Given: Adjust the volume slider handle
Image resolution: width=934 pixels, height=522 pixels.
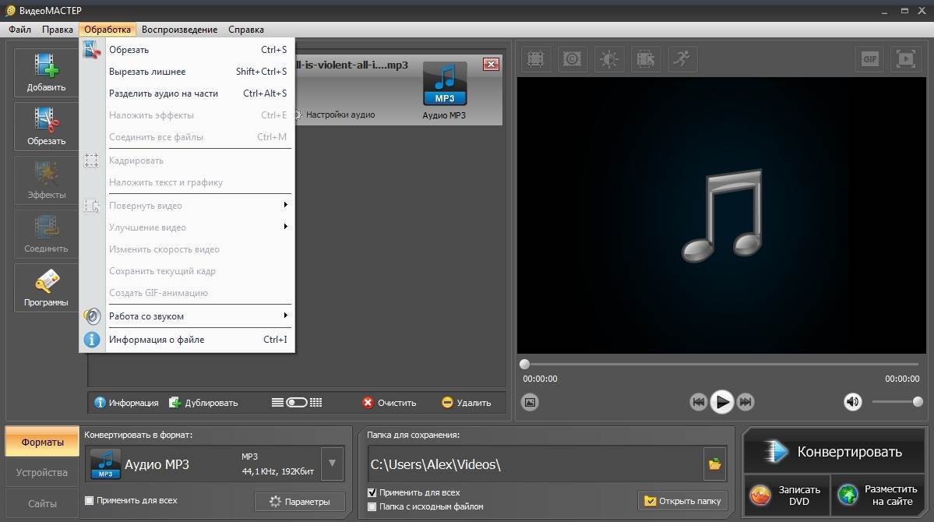Looking at the screenshot, I should [918, 402].
